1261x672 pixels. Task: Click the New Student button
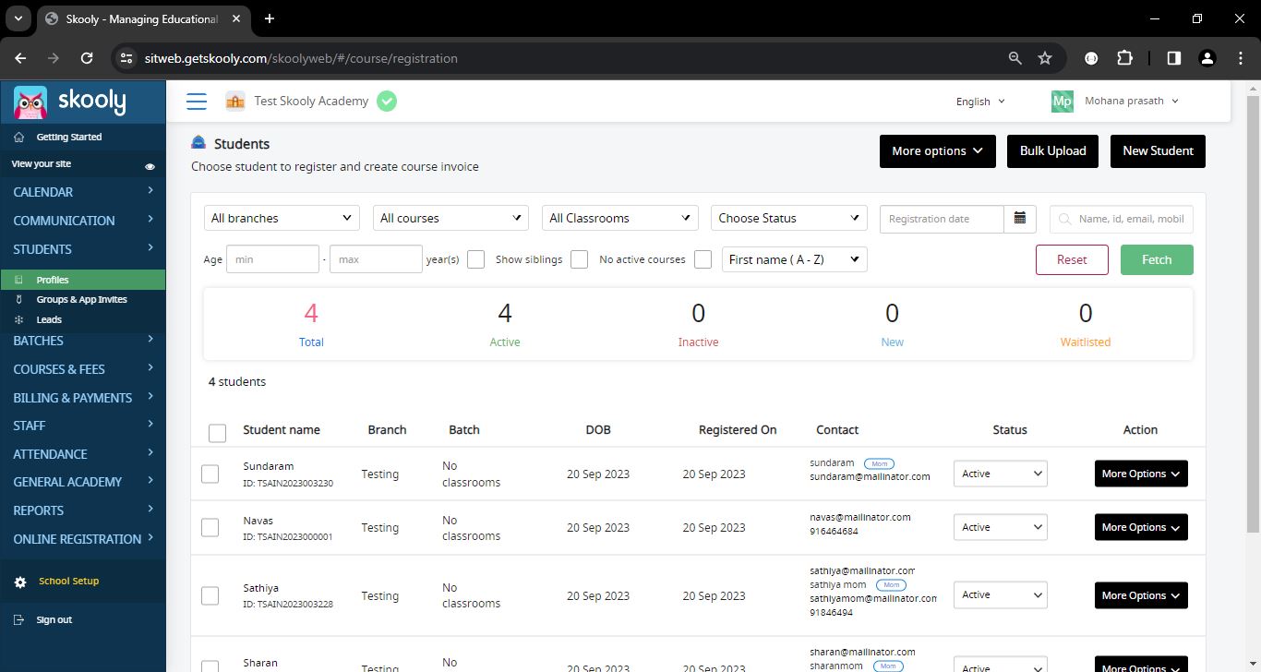pyautogui.click(x=1158, y=150)
